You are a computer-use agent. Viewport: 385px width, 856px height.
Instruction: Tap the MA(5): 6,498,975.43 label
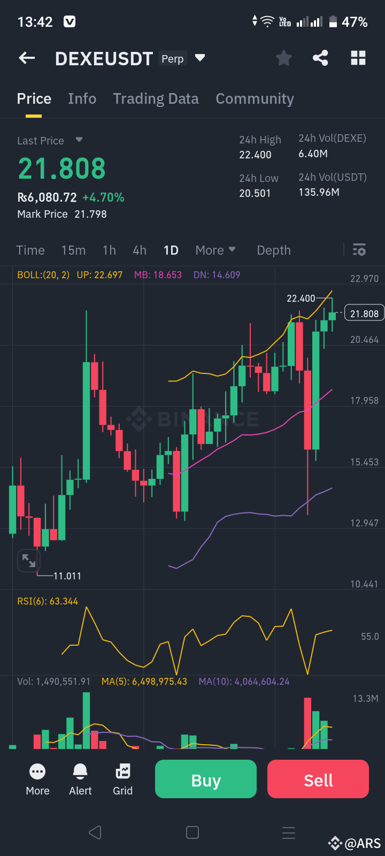(x=144, y=681)
